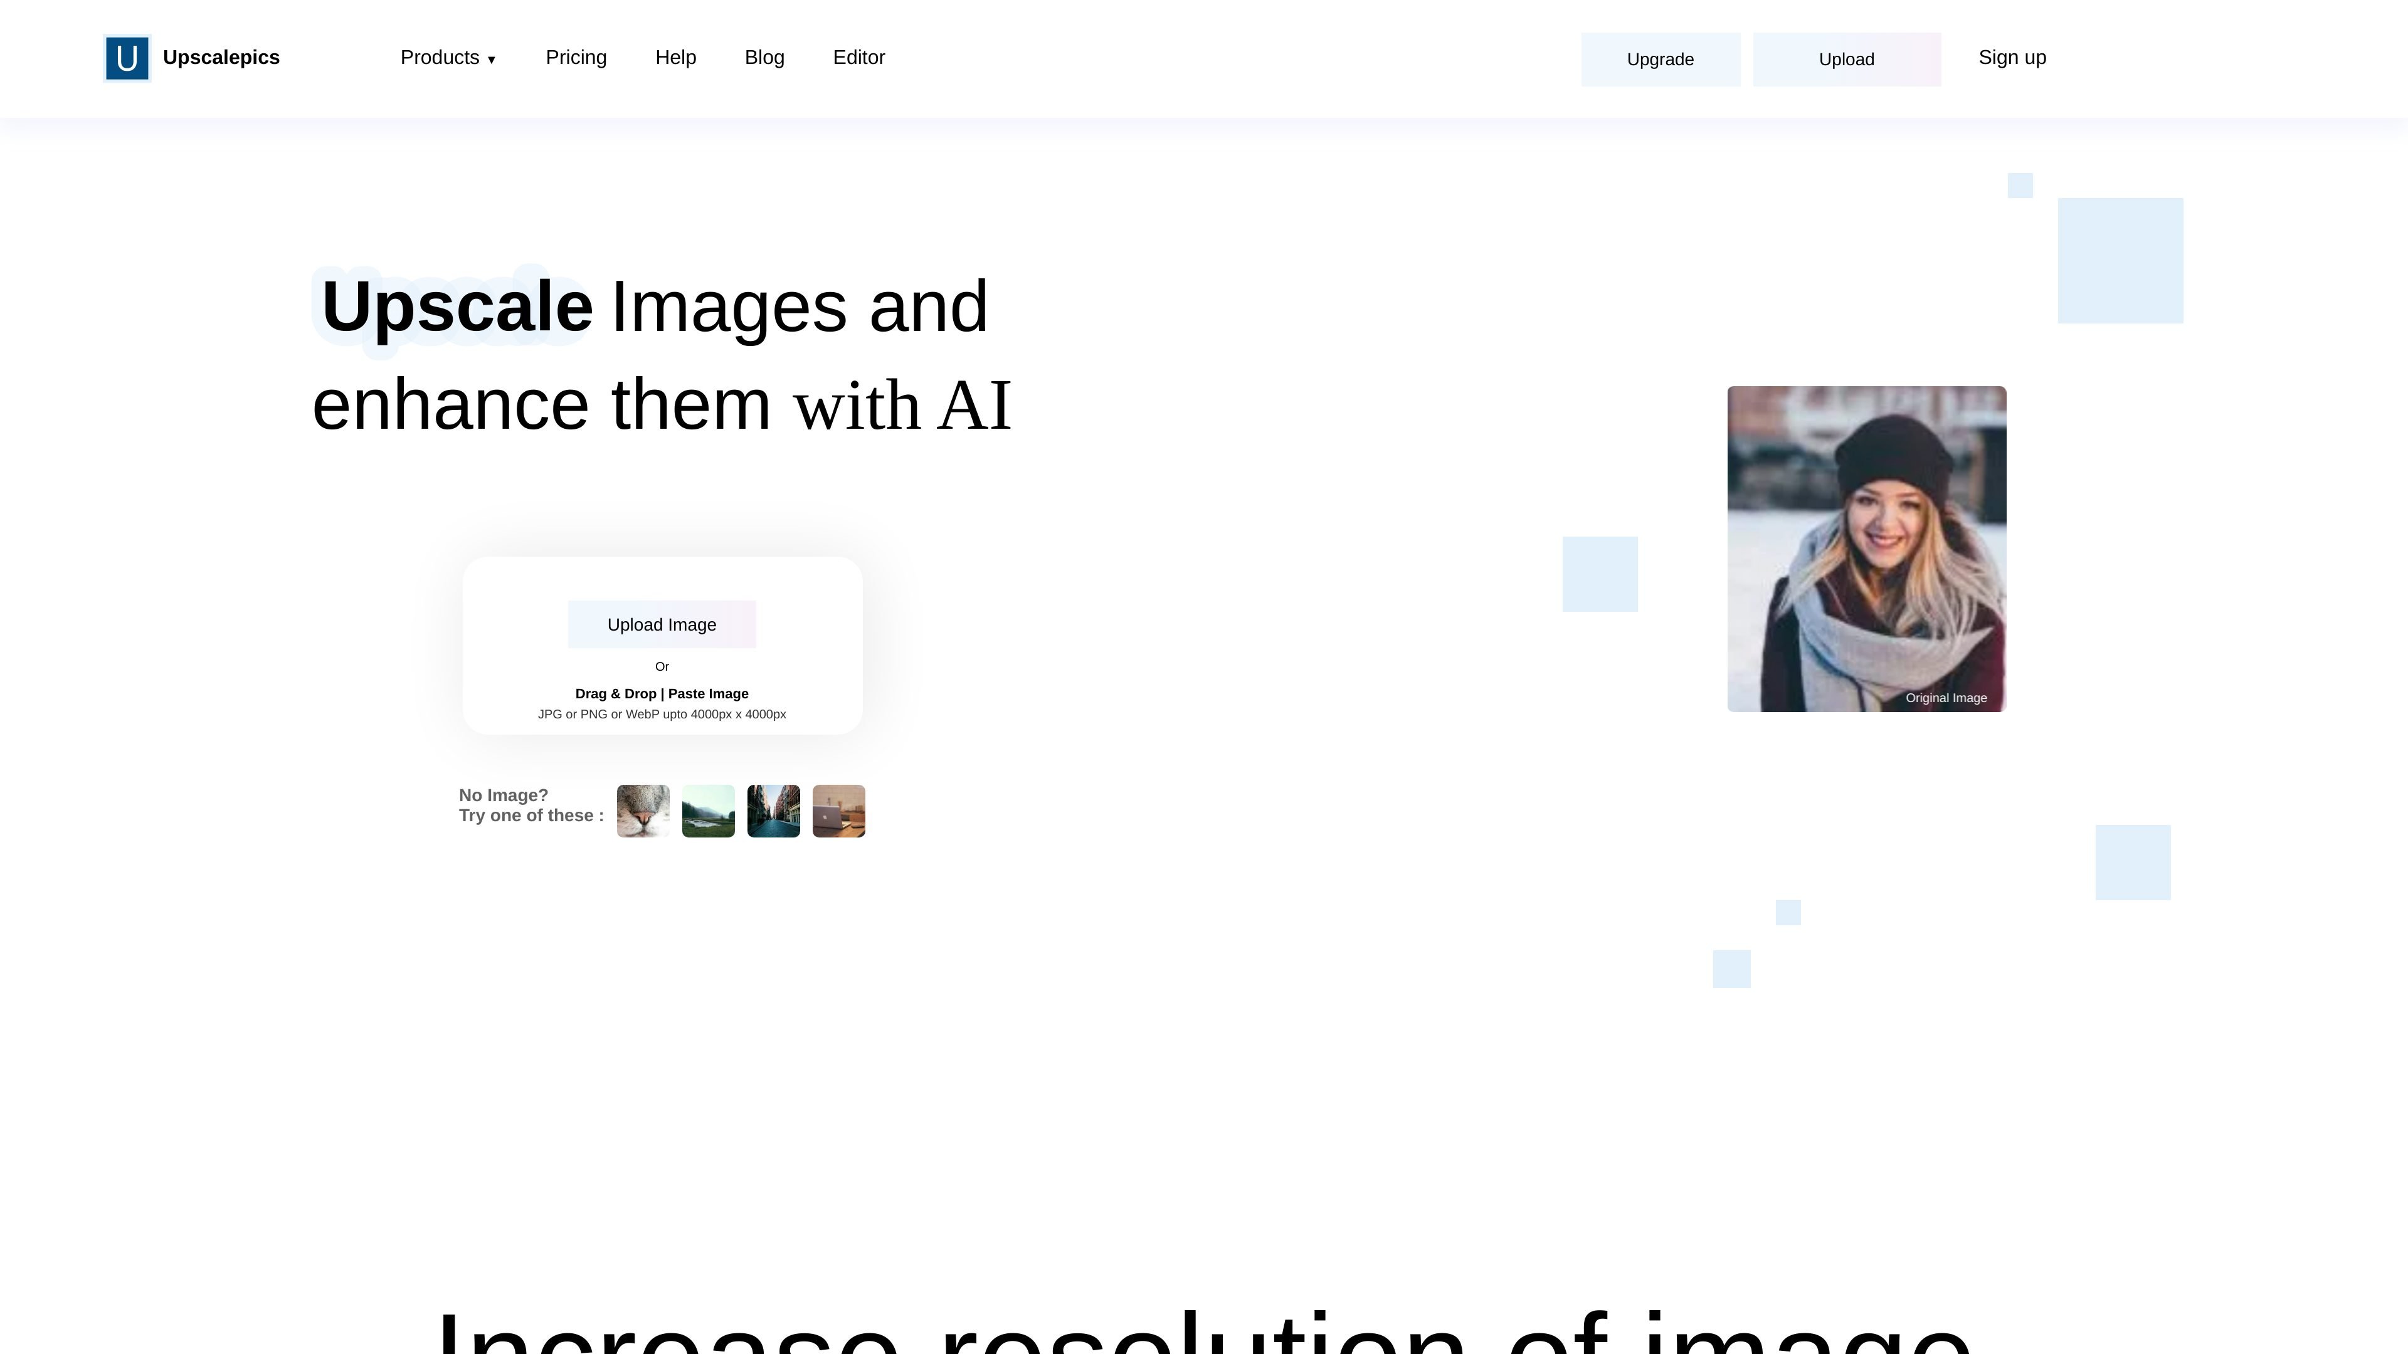Select the cat nose sample image

click(x=643, y=811)
